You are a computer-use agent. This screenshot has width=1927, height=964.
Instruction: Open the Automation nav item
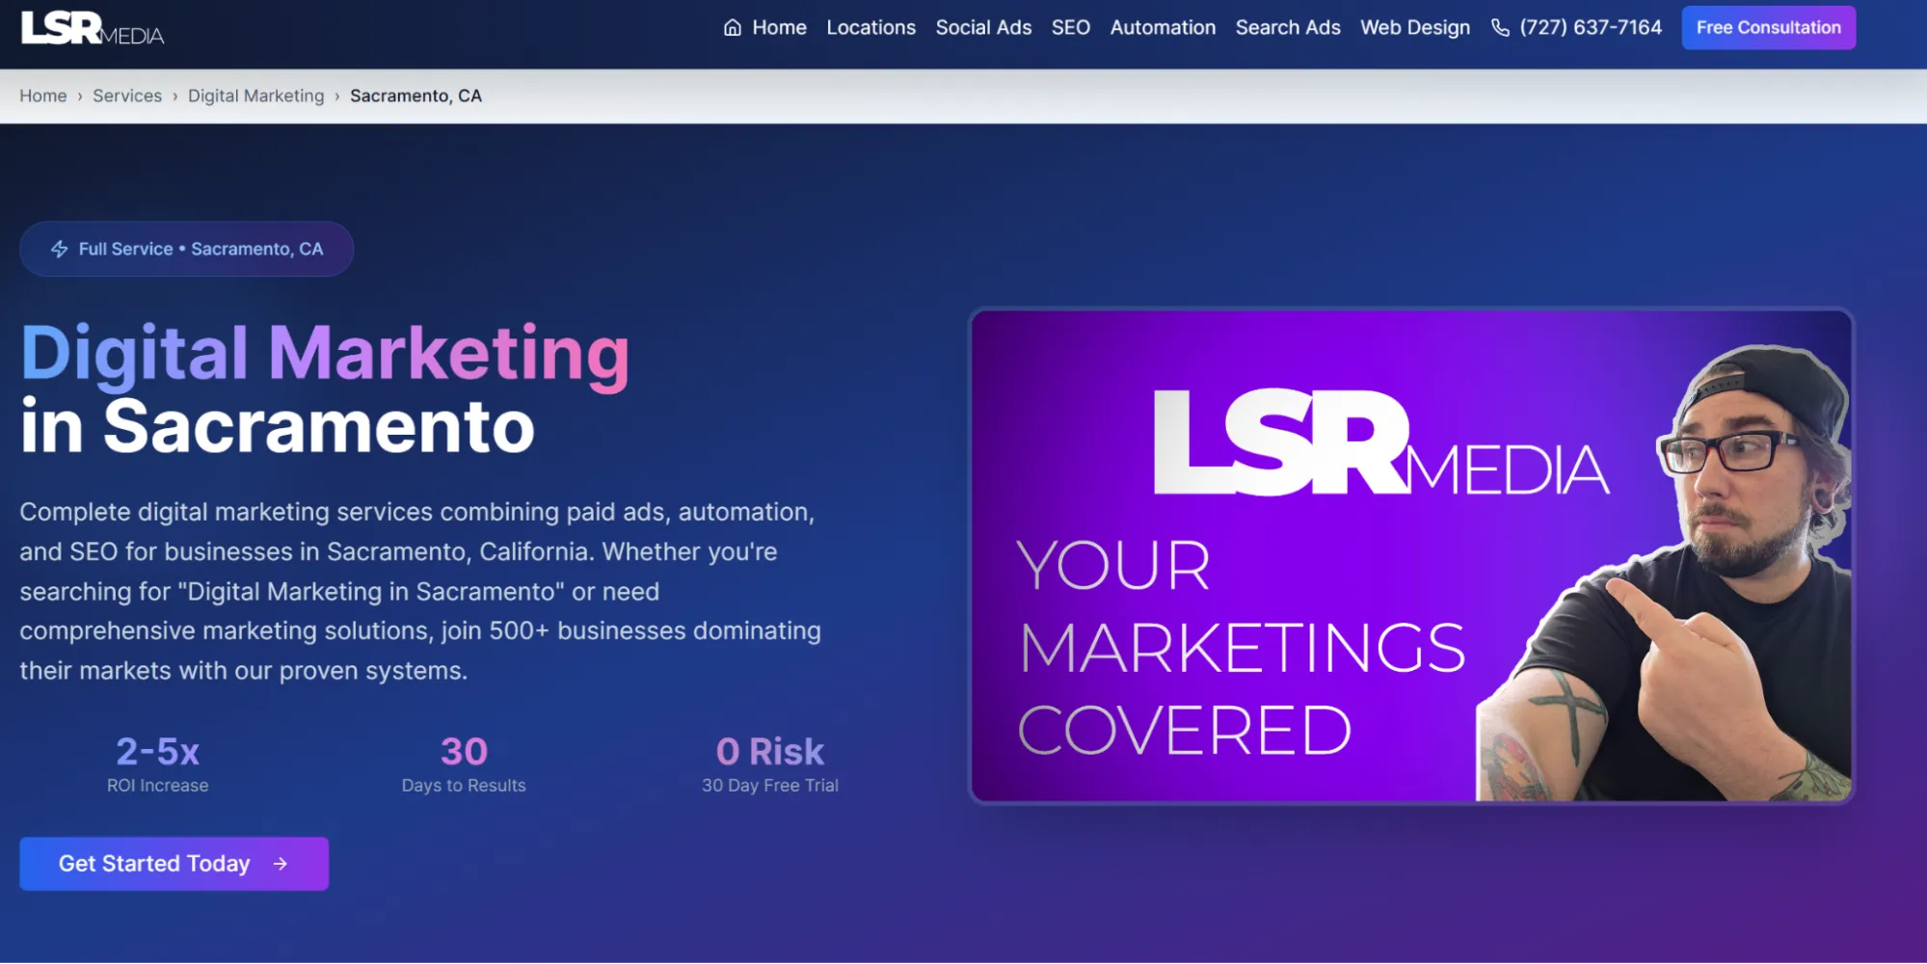(x=1163, y=28)
